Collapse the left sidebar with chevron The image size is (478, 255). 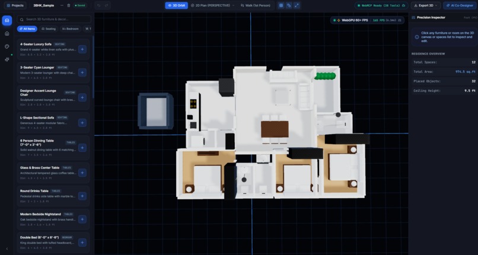7,248
